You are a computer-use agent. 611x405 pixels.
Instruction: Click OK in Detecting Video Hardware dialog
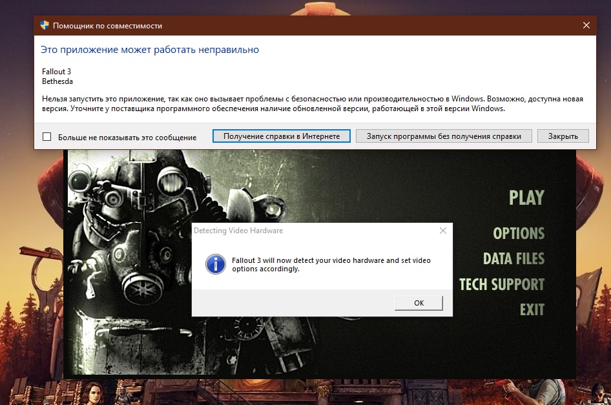coord(419,303)
